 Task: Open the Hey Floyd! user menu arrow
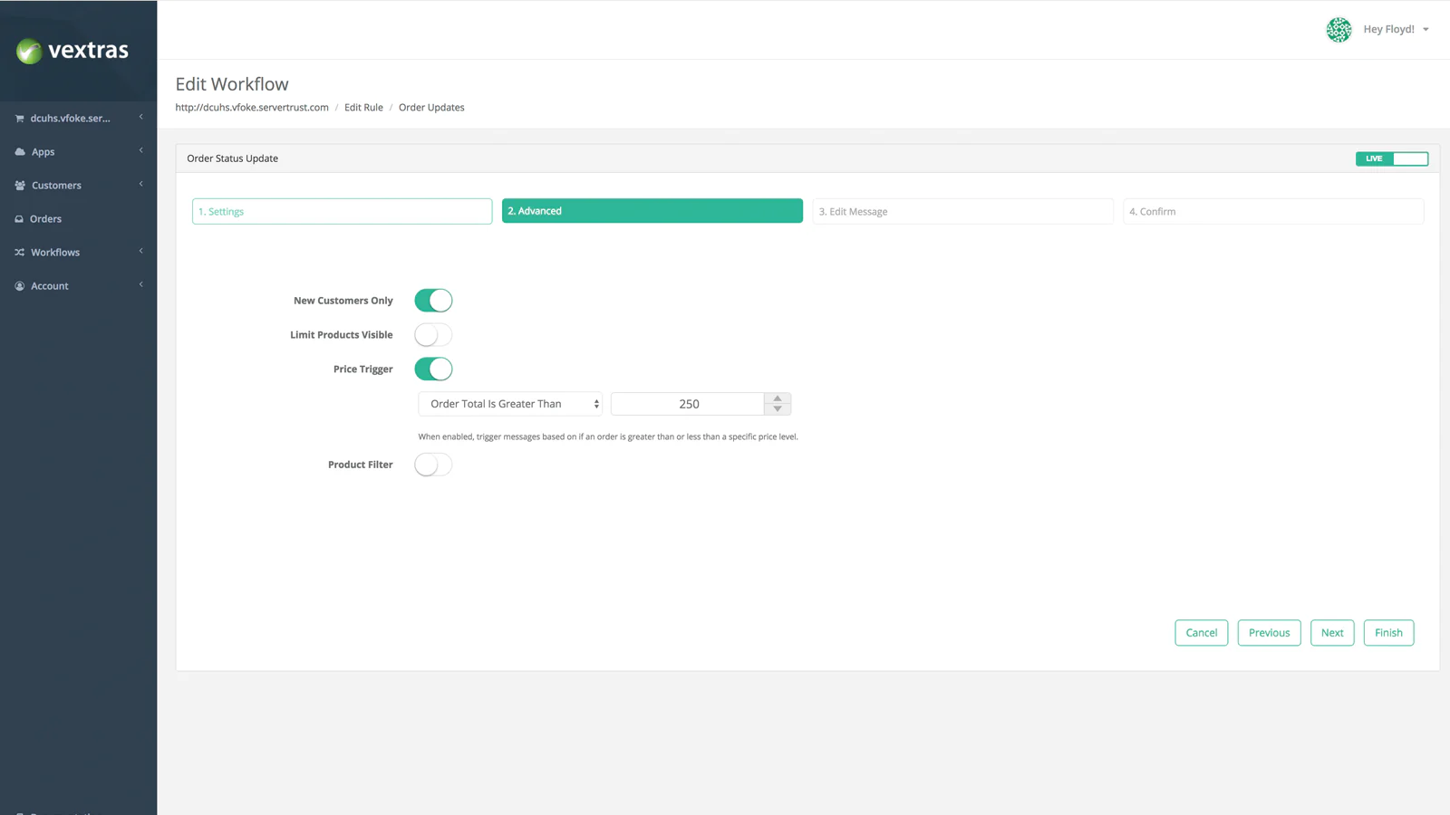[1426, 30]
